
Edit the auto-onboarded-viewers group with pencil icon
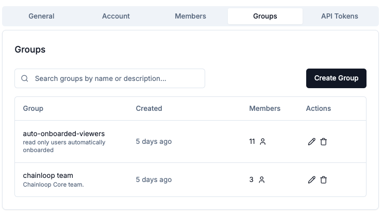311,142
